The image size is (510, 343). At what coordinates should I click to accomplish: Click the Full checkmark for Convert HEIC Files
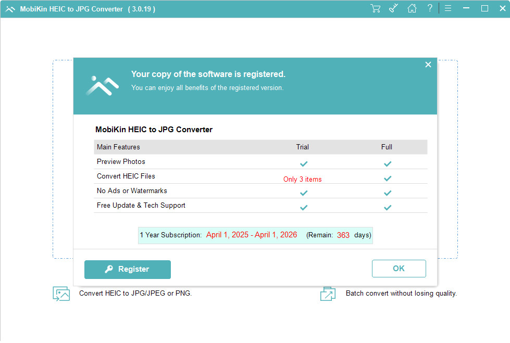click(388, 179)
